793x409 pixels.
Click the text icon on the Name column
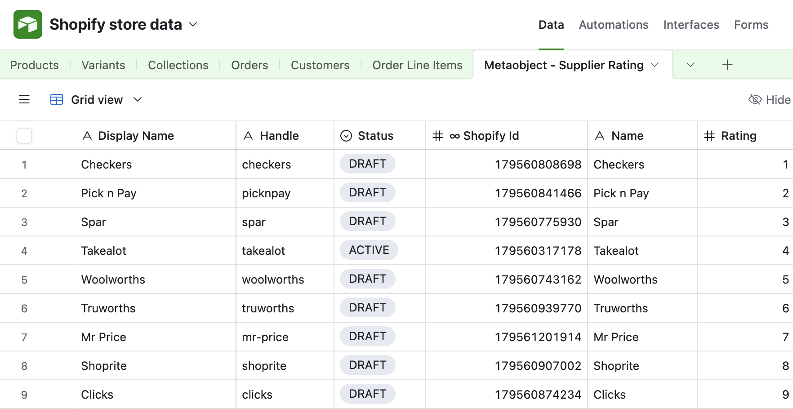pyautogui.click(x=600, y=135)
